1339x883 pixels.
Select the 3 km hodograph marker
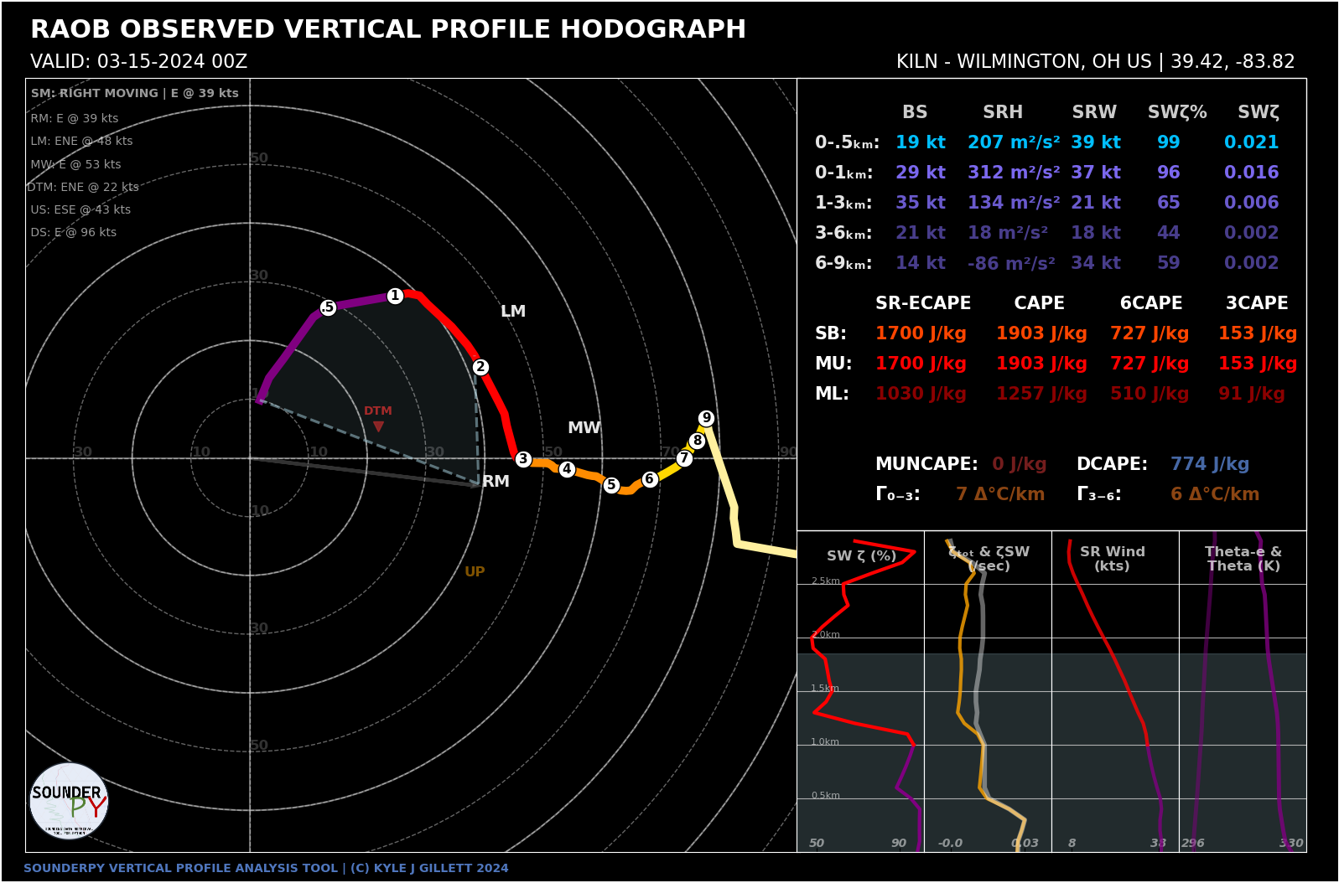pyautogui.click(x=523, y=459)
